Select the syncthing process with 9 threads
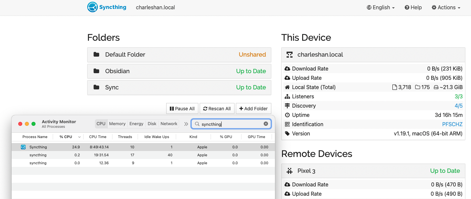 pos(143,163)
